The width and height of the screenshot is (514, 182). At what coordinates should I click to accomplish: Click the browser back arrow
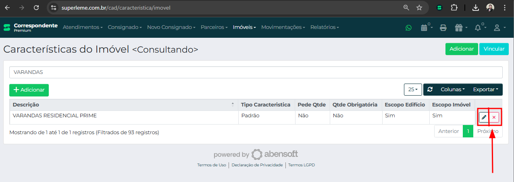tap(7, 8)
